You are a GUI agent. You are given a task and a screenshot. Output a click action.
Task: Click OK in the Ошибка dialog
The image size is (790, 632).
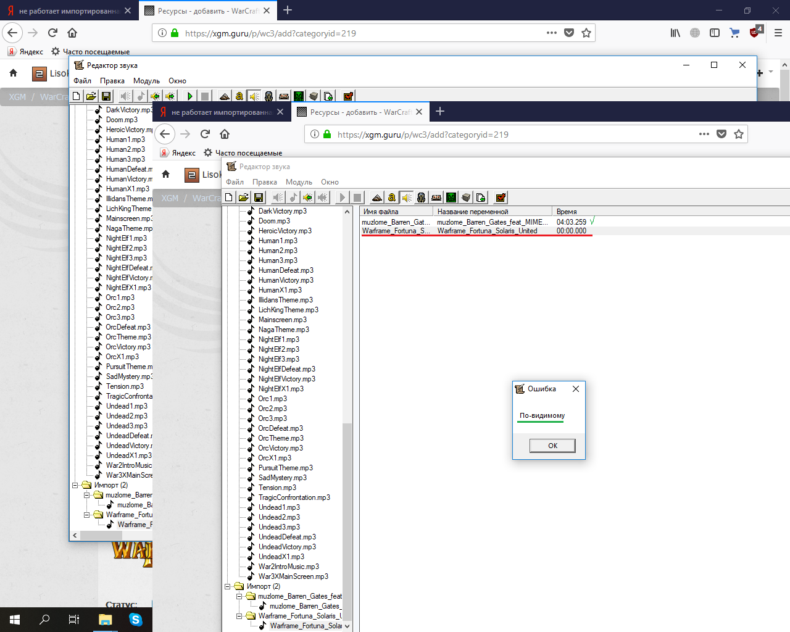click(552, 446)
